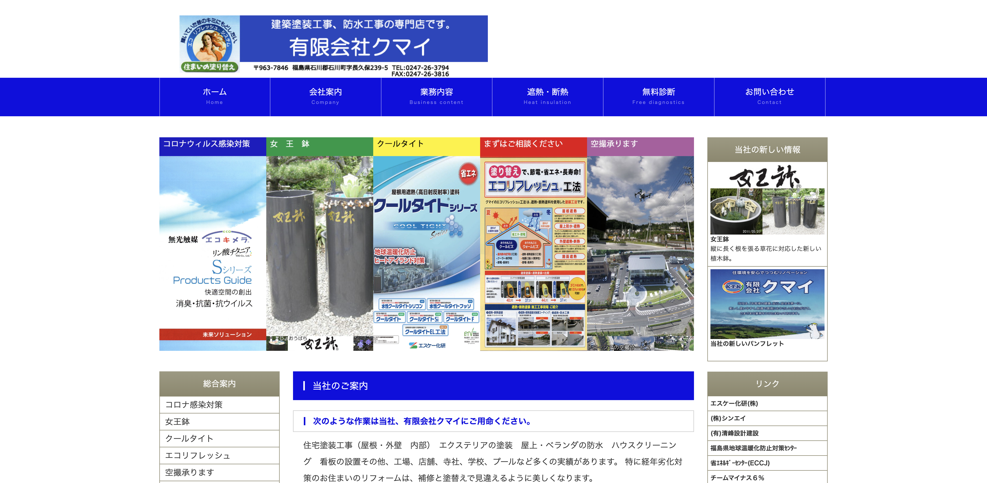
Task: Open the ホーム Home menu item
Action: click(215, 97)
